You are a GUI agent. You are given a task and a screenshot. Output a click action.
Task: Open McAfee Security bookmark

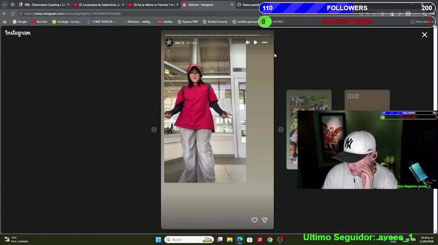[215, 22]
